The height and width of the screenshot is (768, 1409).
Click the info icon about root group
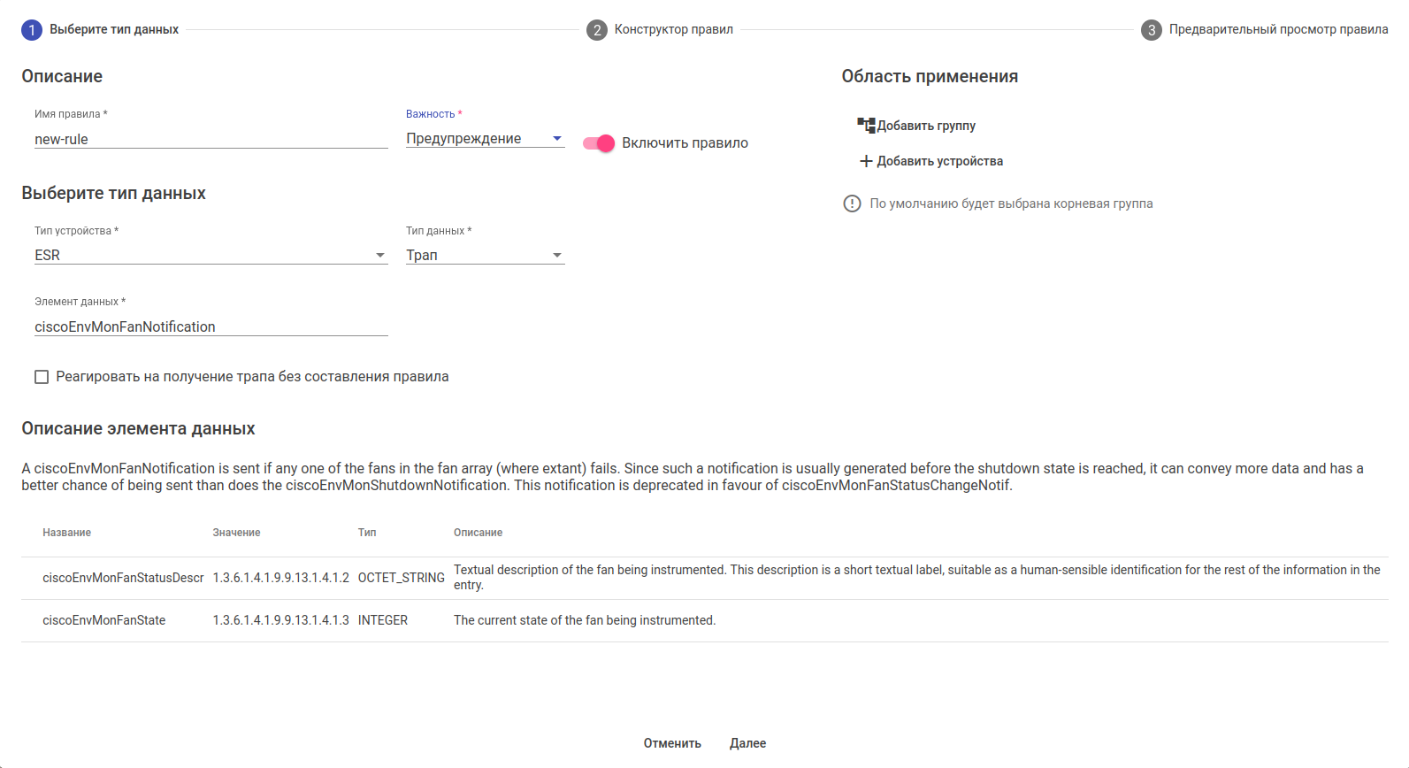tap(852, 204)
